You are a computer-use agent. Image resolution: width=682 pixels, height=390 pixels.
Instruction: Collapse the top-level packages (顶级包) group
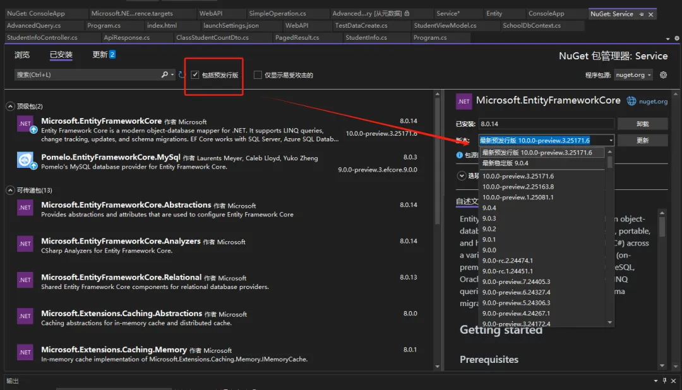point(10,106)
